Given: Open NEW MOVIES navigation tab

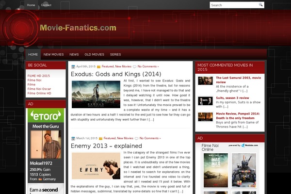Looking at the screenshot, I should [53, 54].
